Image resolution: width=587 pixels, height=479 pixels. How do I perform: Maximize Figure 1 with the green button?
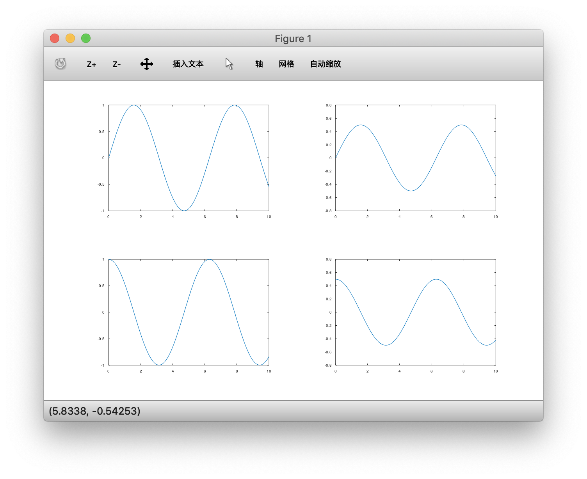click(x=86, y=38)
